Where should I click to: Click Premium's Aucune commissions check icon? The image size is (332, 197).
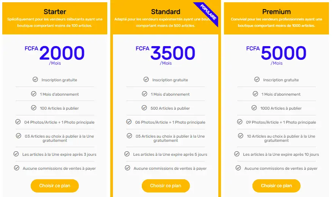coord(238,168)
